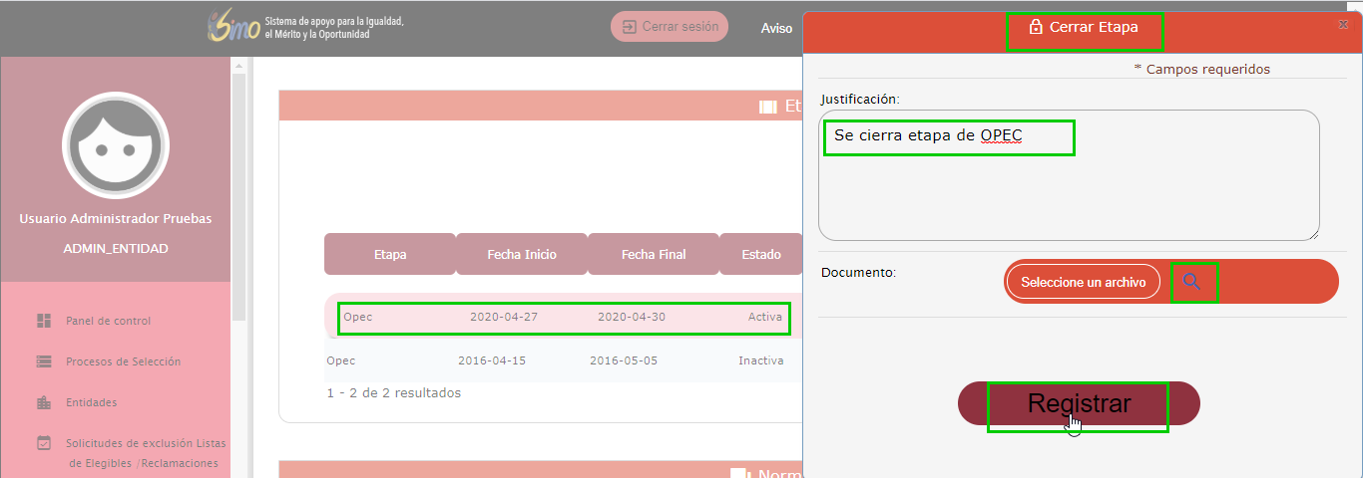This screenshot has width=1363, height=478.
Task: Click the Cerrar sesión button
Action: pos(670,27)
